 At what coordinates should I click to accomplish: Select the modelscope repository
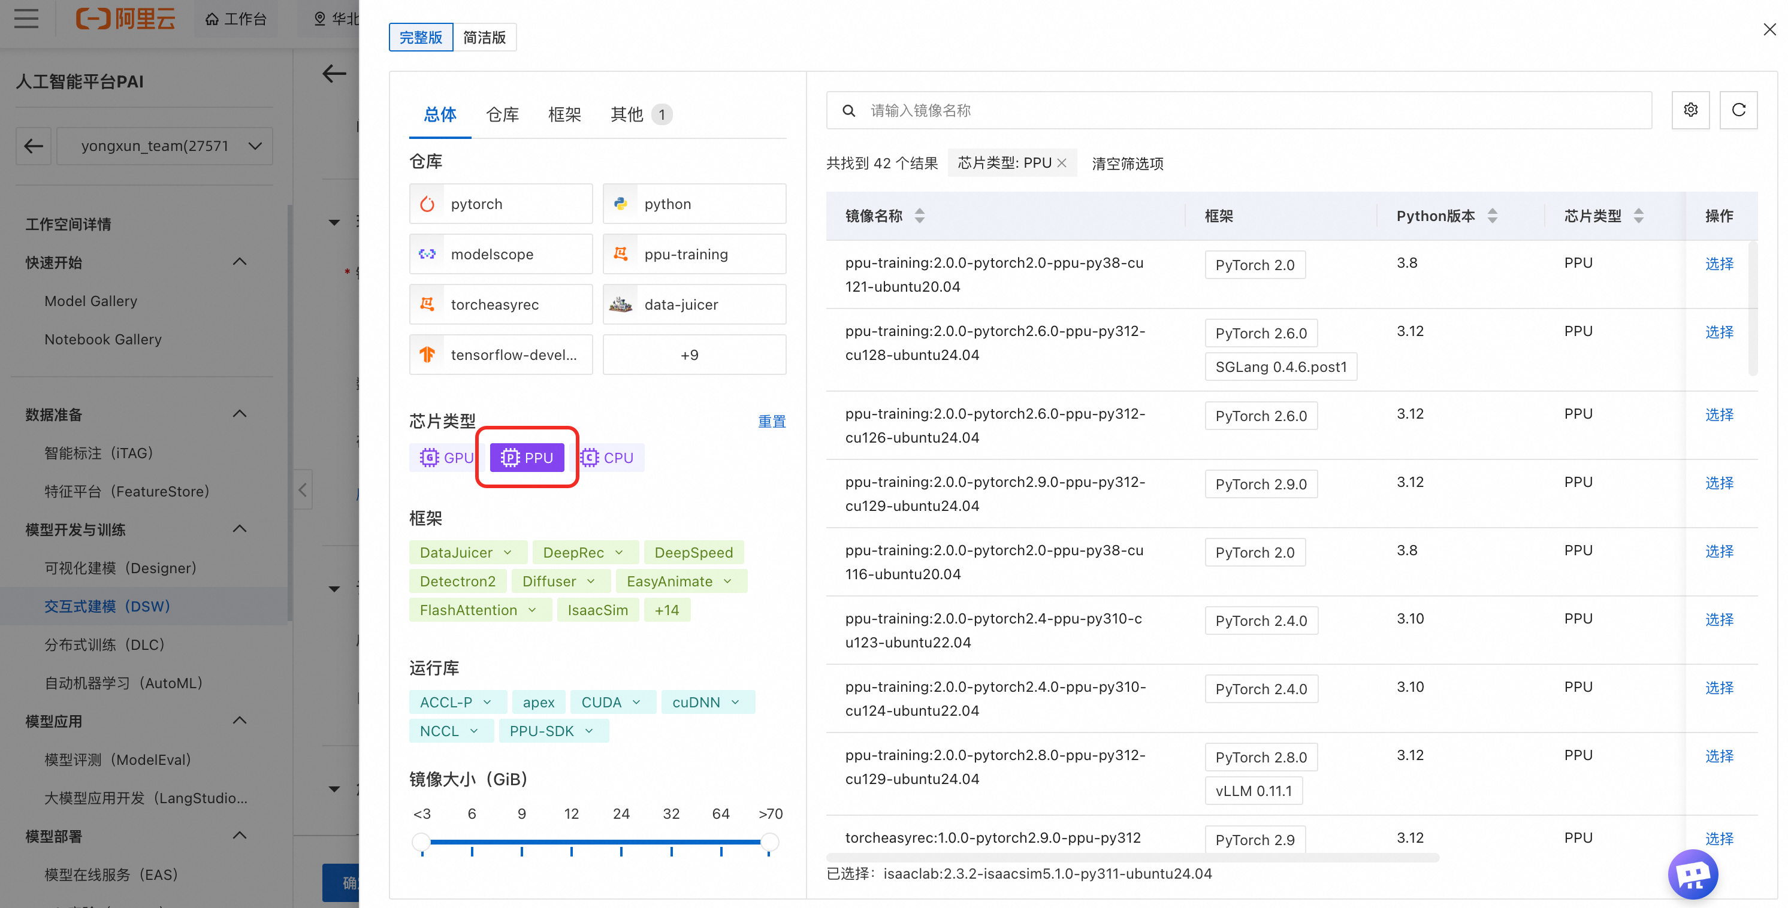501,255
